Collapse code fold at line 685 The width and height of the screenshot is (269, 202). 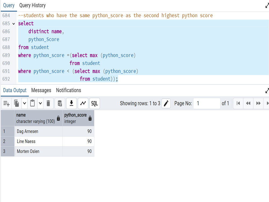[13, 24]
